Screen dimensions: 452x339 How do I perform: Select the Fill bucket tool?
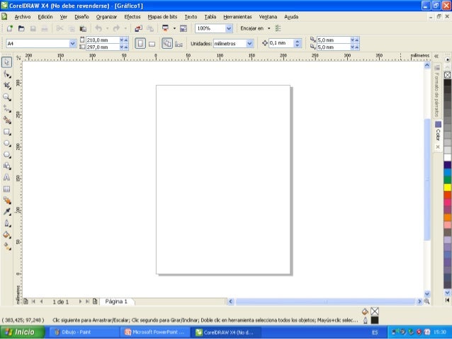point(7,235)
